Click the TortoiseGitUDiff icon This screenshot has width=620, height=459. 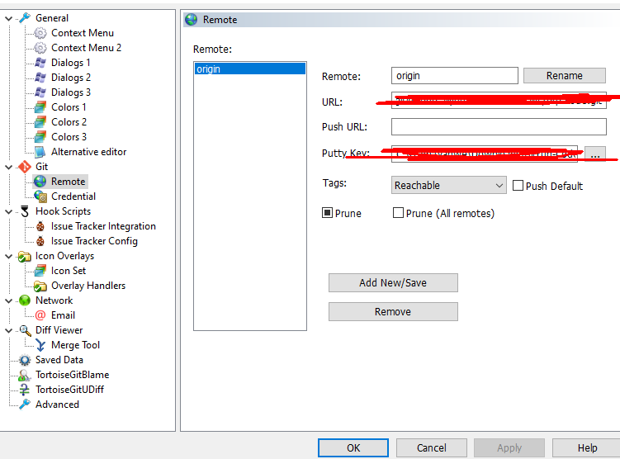(25, 390)
